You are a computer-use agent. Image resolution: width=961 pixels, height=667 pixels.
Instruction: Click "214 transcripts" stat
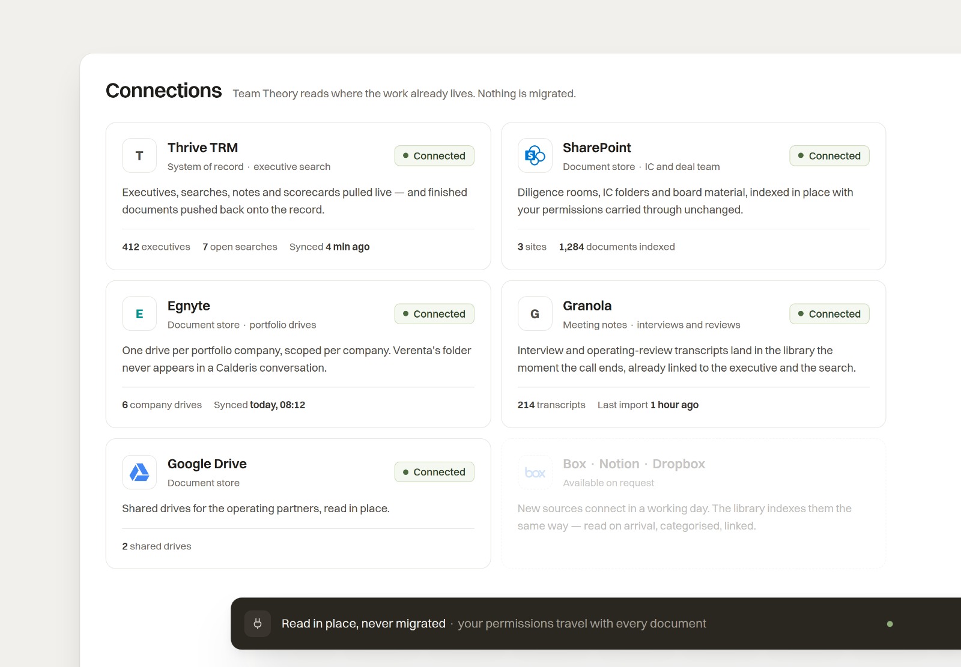click(x=551, y=405)
